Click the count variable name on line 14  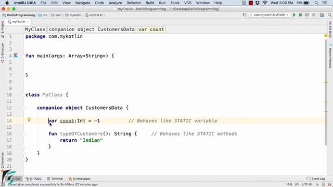click(67, 121)
